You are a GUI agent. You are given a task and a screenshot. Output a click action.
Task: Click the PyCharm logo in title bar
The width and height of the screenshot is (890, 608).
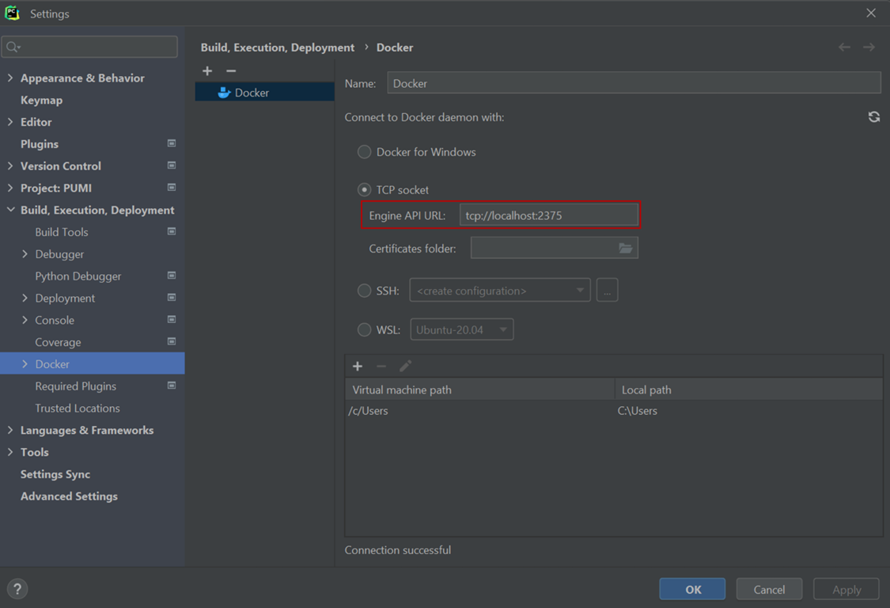coord(12,13)
